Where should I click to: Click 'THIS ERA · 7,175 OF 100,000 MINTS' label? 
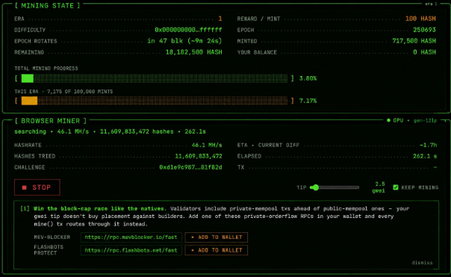point(63,92)
